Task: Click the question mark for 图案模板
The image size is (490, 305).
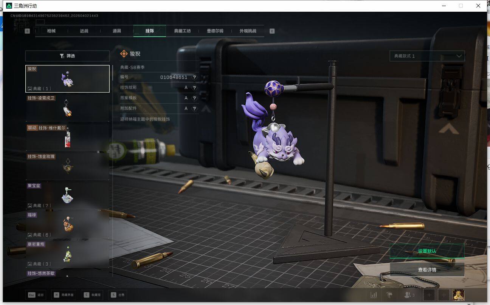Action: click(194, 98)
